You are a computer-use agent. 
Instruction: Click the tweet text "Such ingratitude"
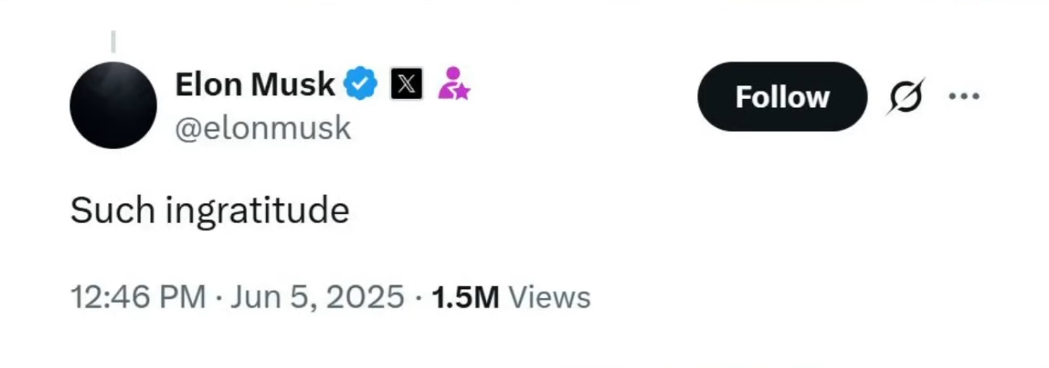(x=210, y=211)
